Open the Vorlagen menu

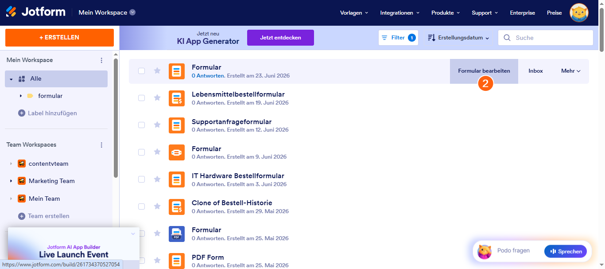(x=354, y=13)
